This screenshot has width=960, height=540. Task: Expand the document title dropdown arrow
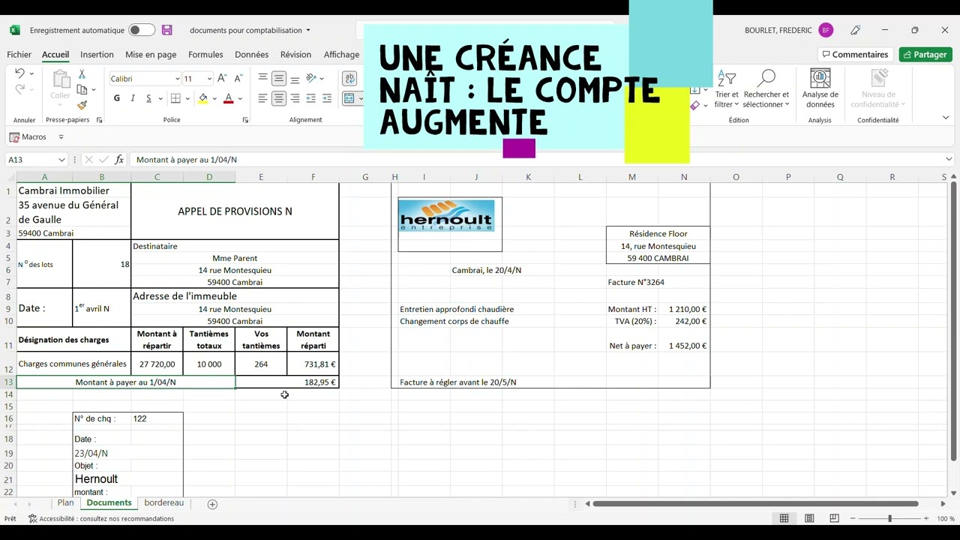(x=308, y=31)
